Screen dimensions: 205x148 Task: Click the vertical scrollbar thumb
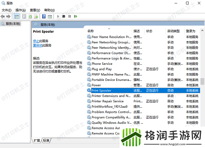[x=202, y=81]
